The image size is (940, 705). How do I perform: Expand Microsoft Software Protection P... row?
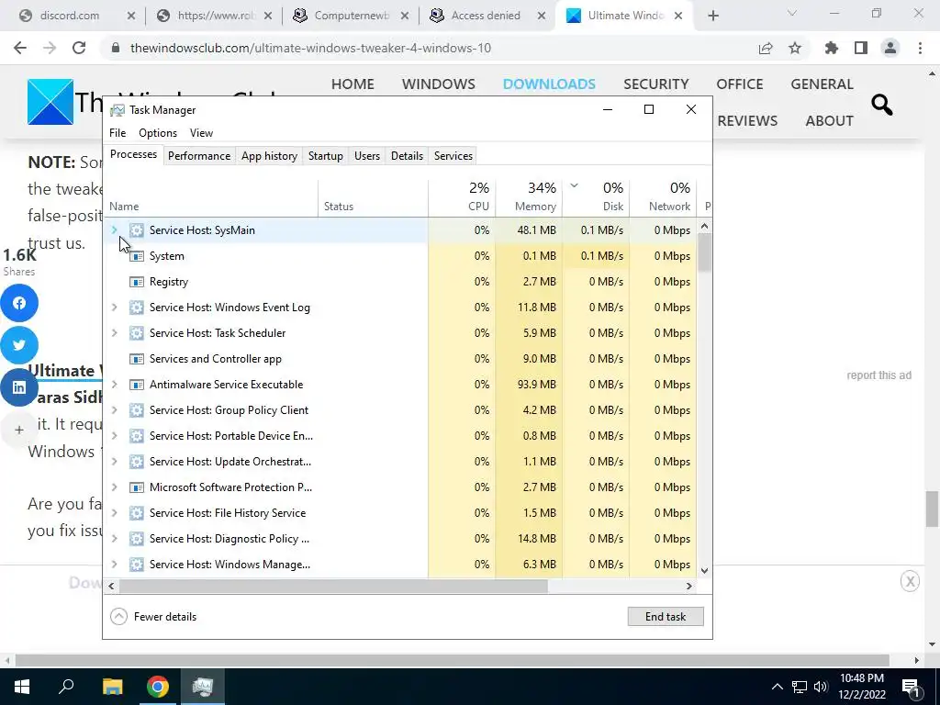114,487
